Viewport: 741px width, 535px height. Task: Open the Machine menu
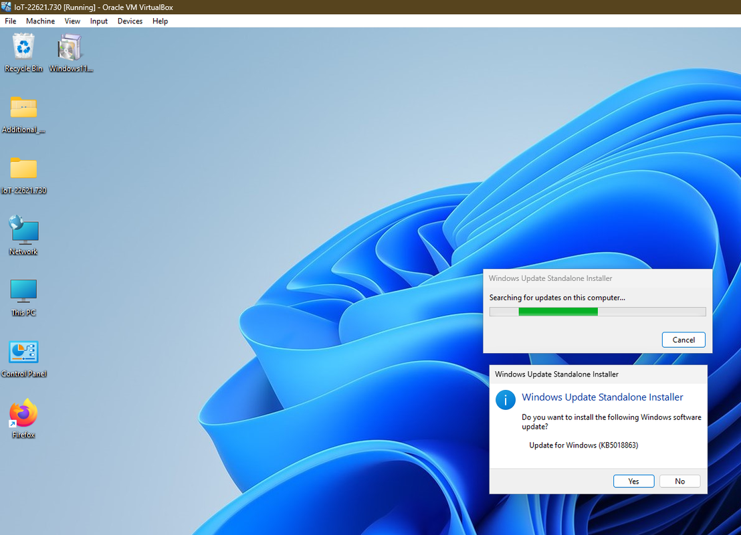40,21
